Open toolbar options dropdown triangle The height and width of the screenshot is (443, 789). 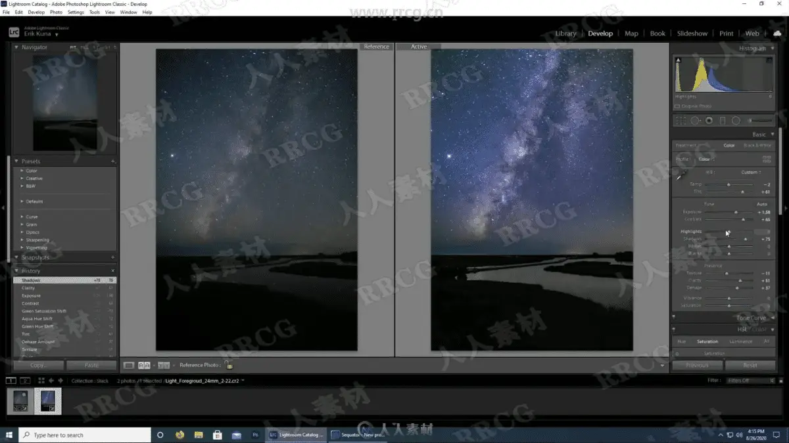pos(663,365)
